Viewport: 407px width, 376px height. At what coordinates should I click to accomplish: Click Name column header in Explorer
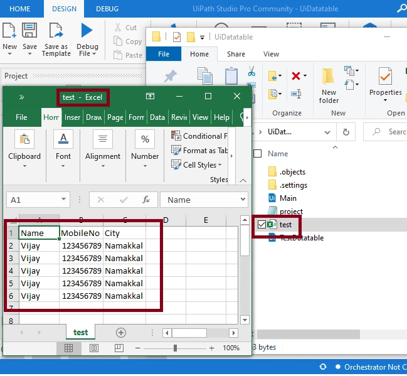pos(278,154)
